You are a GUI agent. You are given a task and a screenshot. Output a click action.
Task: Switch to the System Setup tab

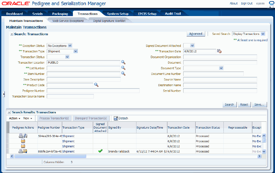click(x=118, y=14)
